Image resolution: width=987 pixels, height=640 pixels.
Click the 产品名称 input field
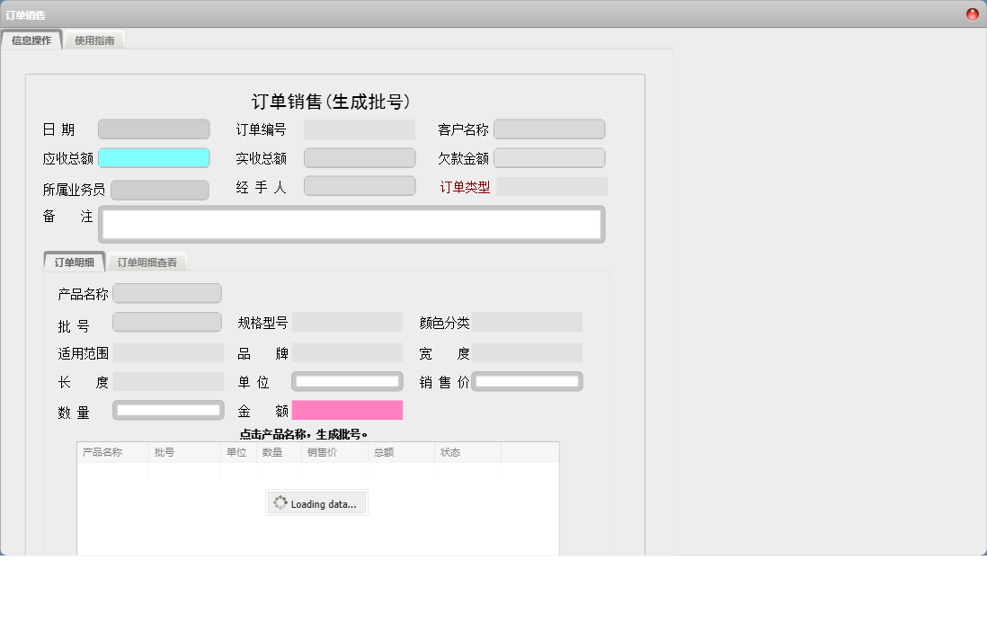click(x=167, y=293)
